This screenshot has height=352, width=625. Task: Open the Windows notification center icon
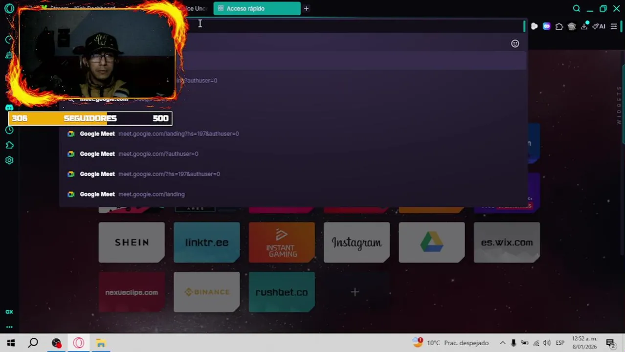(610, 343)
